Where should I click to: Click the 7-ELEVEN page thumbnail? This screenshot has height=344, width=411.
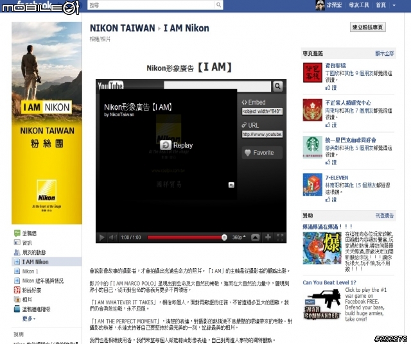(313, 184)
